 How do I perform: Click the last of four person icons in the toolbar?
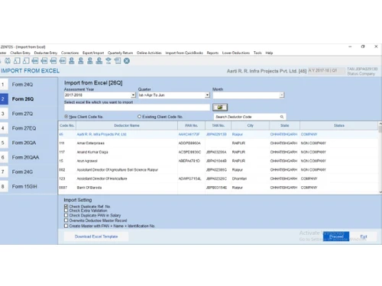pos(99,61)
